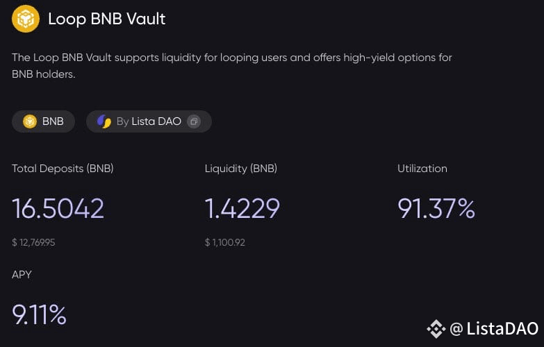Click the BNB coin logo beside vault title
The width and height of the screenshot is (544, 347).
(x=25, y=19)
